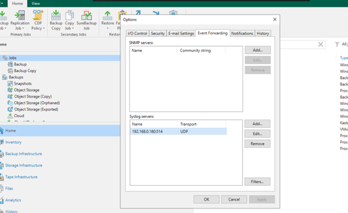The image size is (348, 213).
Task: Click the UDP transport cell
Action: click(x=184, y=131)
